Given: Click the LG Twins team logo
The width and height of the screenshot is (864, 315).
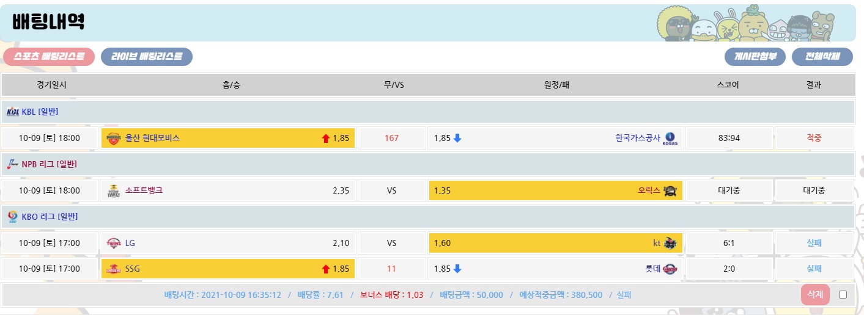Looking at the screenshot, I should [114, 243].
